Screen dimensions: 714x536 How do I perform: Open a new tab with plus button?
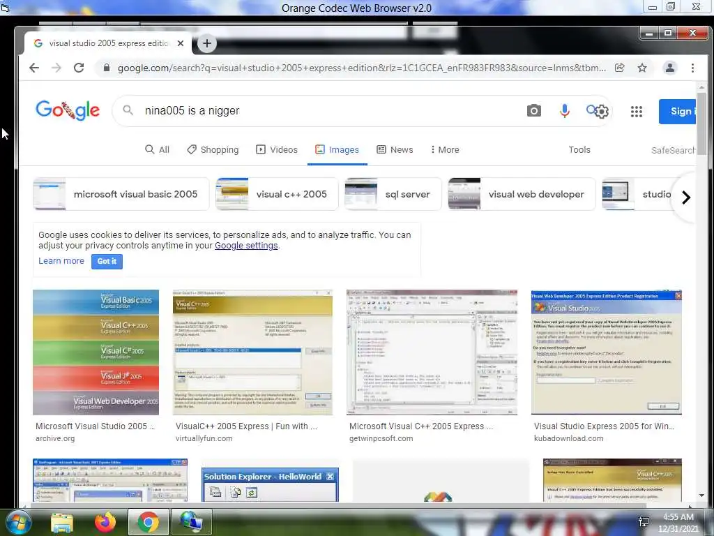pyautogui.click(x=206, y=43)
